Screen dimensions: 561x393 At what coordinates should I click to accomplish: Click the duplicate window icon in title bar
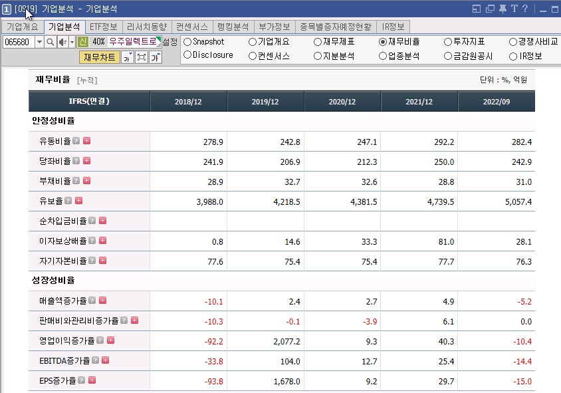[490, 9]
